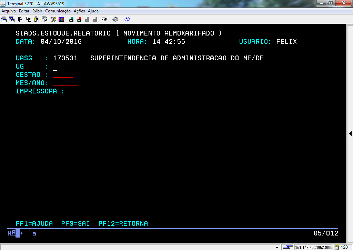Click PF1=AJUDA function key label
Screen dimensions: 353x251
pyautogui.click(x=34, y=223)
